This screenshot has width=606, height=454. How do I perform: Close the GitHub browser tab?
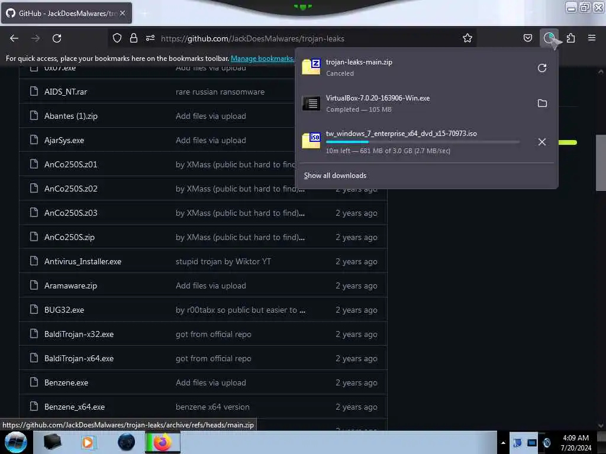(123, 13)
